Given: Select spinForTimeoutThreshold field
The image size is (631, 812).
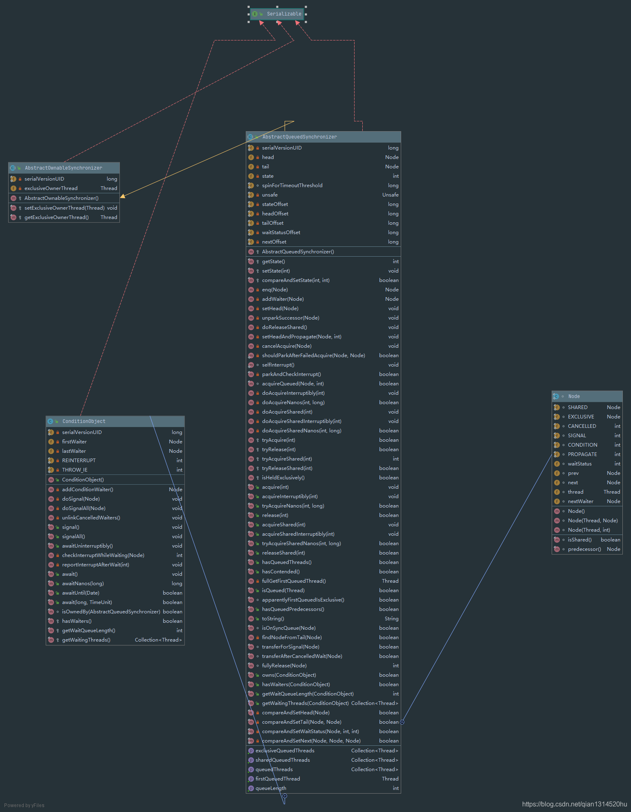Looking at the screenshot, I should [x=323, y=186].
